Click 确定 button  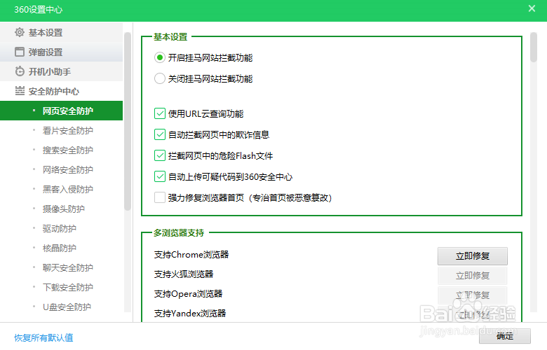[x=505, y=336]
